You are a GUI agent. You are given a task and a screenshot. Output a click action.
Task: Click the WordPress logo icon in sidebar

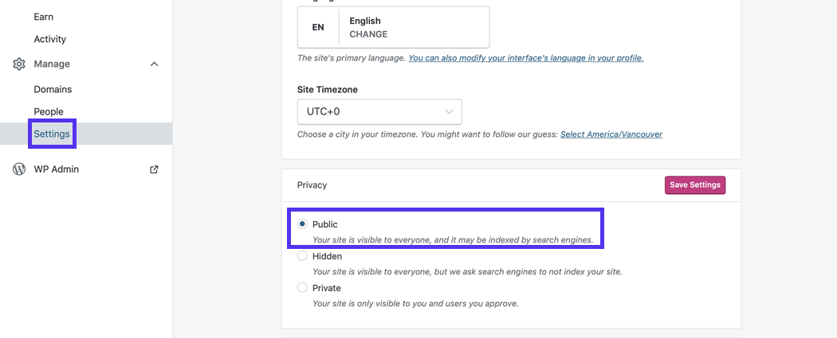[19, 169]
